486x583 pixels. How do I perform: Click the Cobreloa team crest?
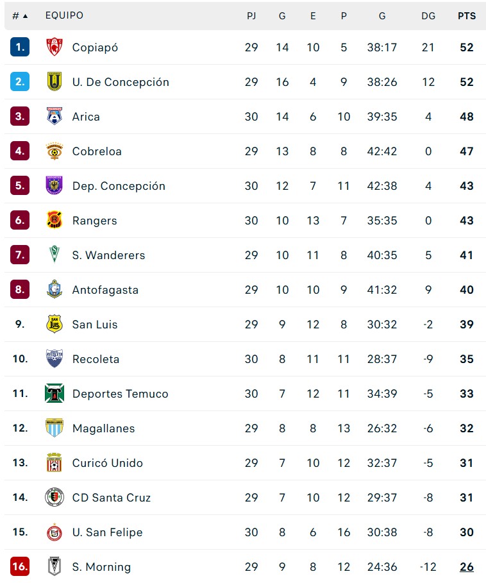click(x=54, y=151)
